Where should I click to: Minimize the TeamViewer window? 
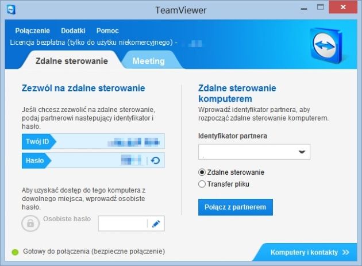click(x=304, y=9)
